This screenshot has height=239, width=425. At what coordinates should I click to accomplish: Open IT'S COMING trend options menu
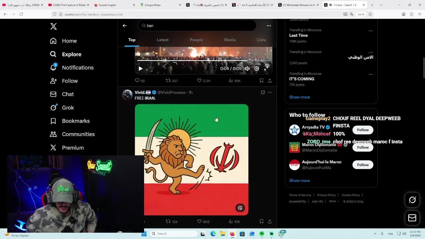pos(371,74)
